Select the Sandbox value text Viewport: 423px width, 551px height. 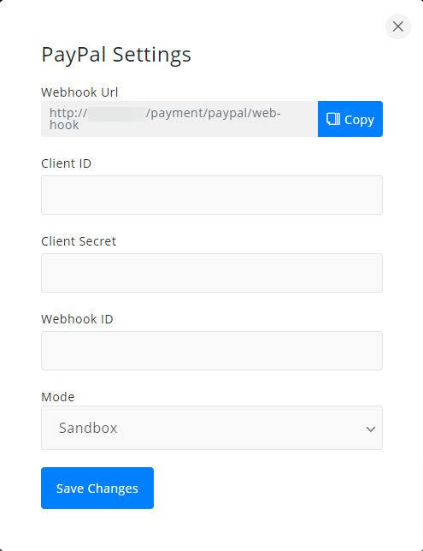pyautogui.click(x=88, y=428)
